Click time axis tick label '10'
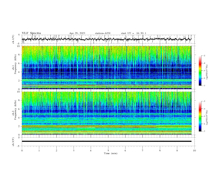Viewport: 219px width, 169px height. tap(194, 150)
